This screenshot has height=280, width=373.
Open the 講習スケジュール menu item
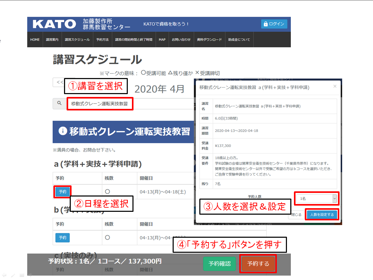coord(77,40)
